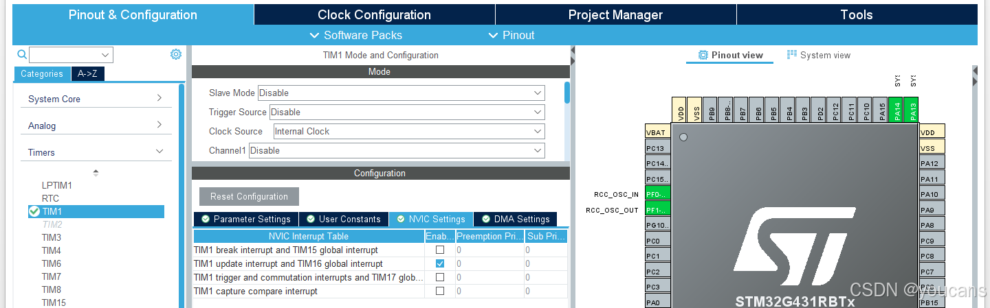Open the Channel1 dropdown
The height and width of the screenshot is (308, 990).
[x=397, y=150]
